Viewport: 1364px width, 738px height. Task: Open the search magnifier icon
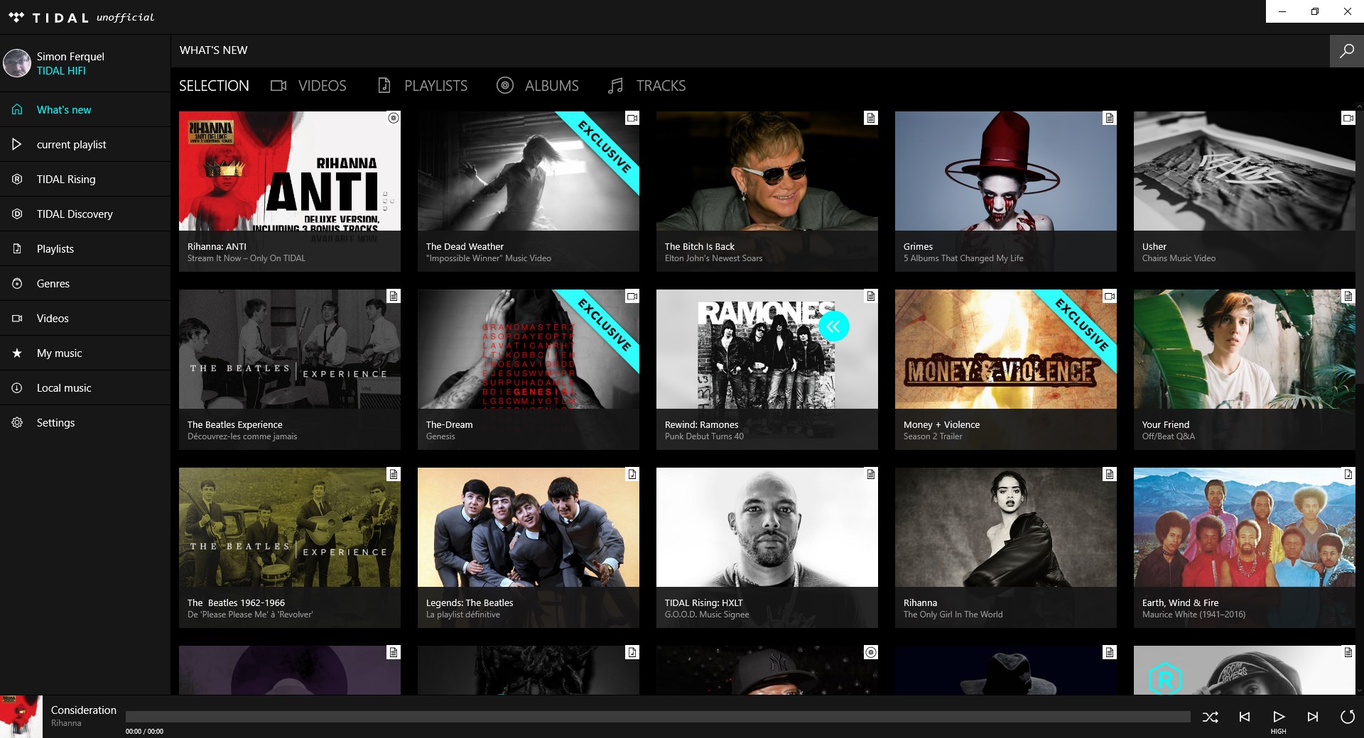click(1346, 51)
